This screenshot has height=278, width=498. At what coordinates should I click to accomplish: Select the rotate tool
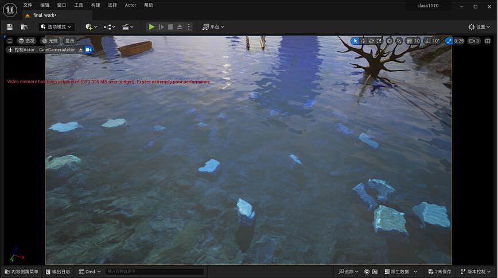(x=371, y=41)
